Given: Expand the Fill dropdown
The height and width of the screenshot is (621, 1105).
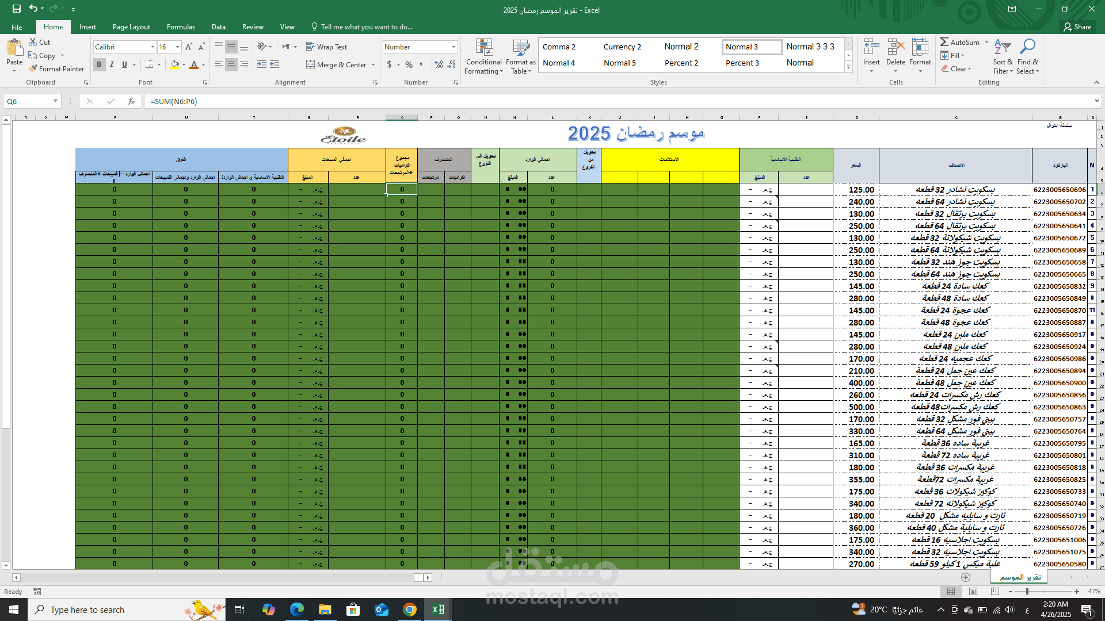Looking at the screenshot, I should point(962,56).
